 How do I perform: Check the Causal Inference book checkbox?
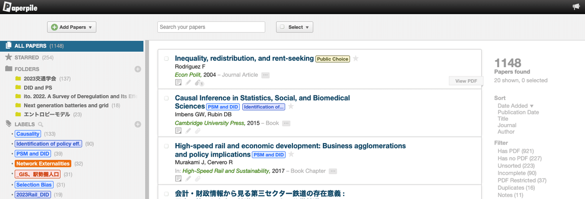pyautogui.click(x=166, y=98)
